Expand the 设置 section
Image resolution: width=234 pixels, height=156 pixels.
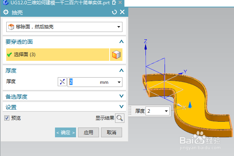click(x=121, y=106)
